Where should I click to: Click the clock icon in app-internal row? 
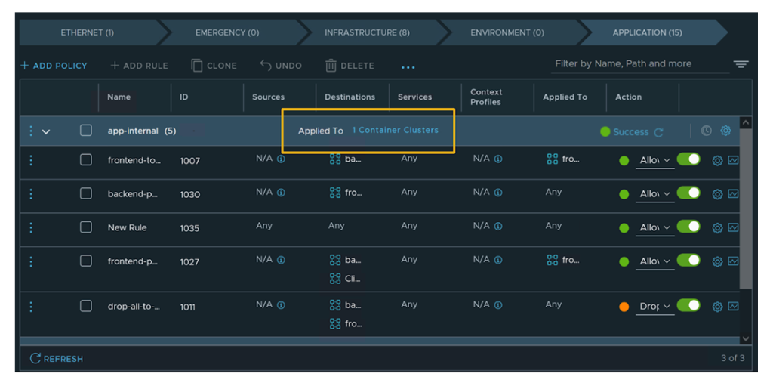[x=706, y=131]
